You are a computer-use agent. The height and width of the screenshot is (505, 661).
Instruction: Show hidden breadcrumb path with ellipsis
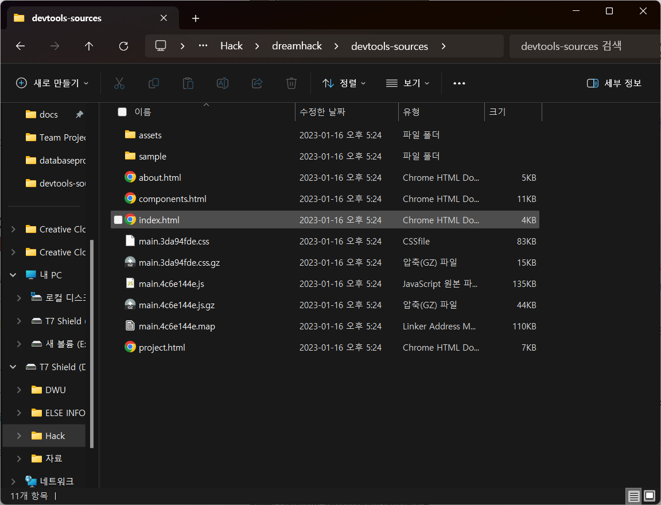203,45
